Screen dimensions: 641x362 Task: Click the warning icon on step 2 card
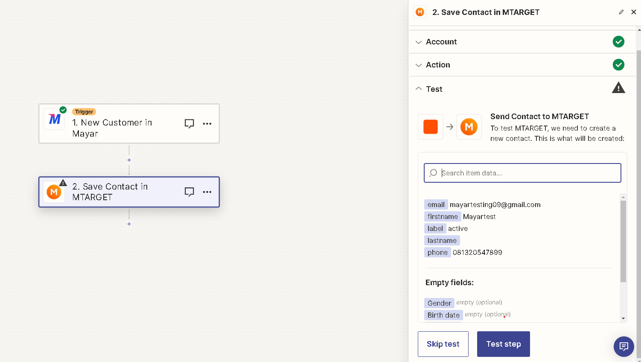63,183
